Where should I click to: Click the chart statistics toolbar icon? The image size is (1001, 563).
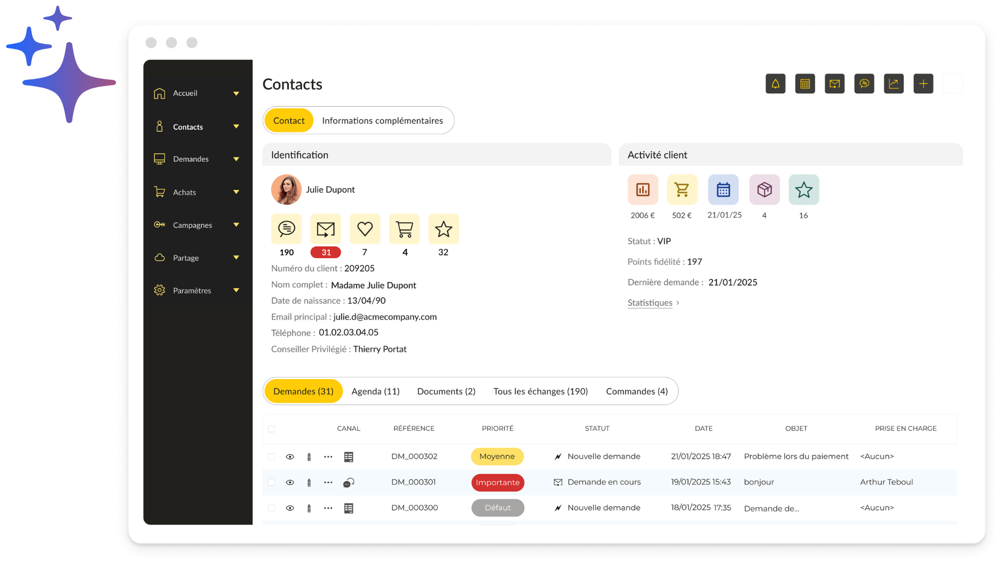tap(894, 84)
